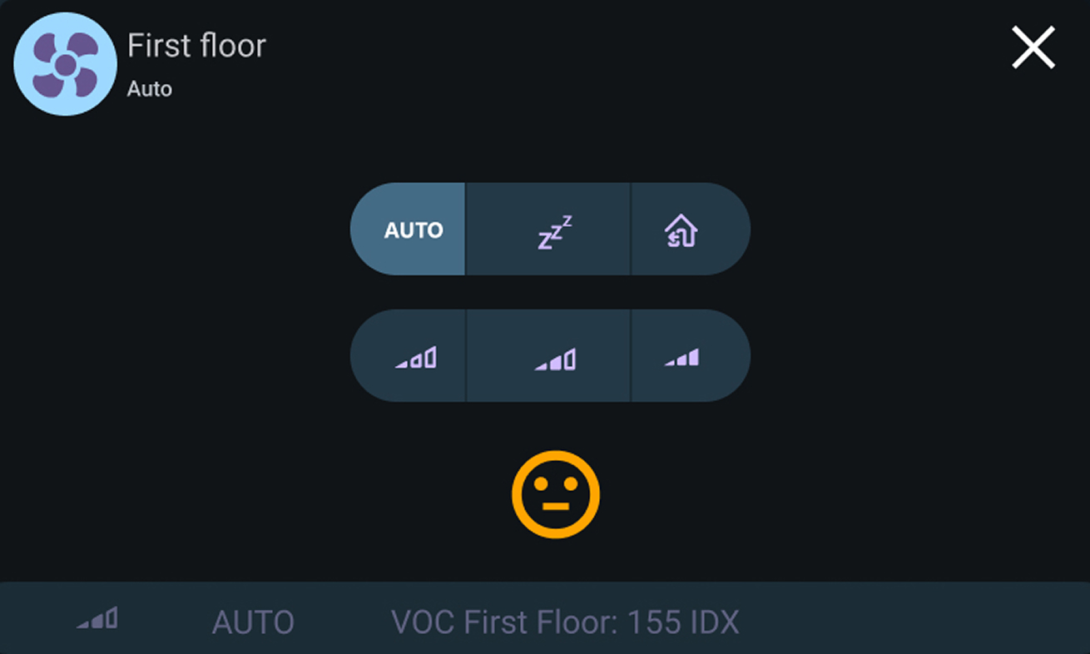
Task: Toggle the highlighted AUTO mode button
Action: [413, 230]
